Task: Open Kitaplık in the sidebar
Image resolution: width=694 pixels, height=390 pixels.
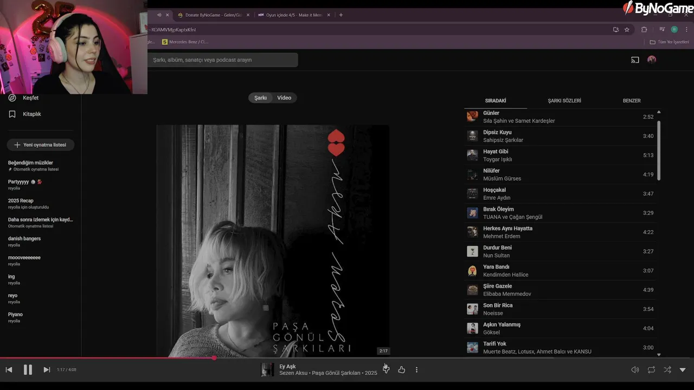Action: click(x=32, y=114)
